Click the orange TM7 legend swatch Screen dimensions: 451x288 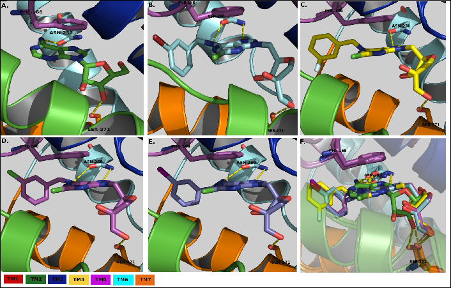[x=145, y=280]
